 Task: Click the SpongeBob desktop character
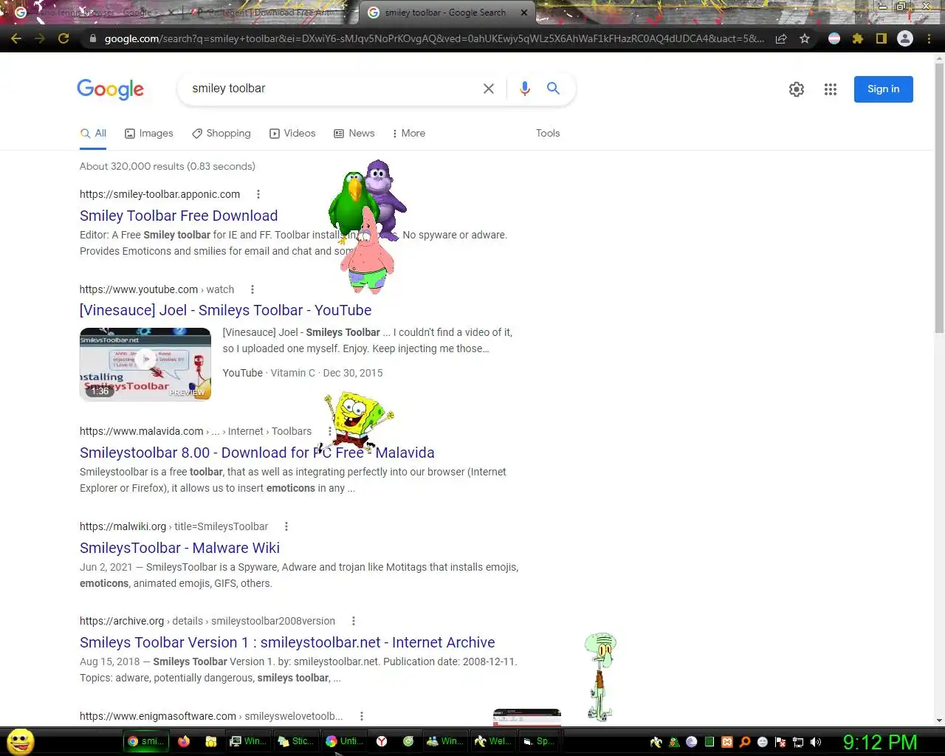coord(358,421)
